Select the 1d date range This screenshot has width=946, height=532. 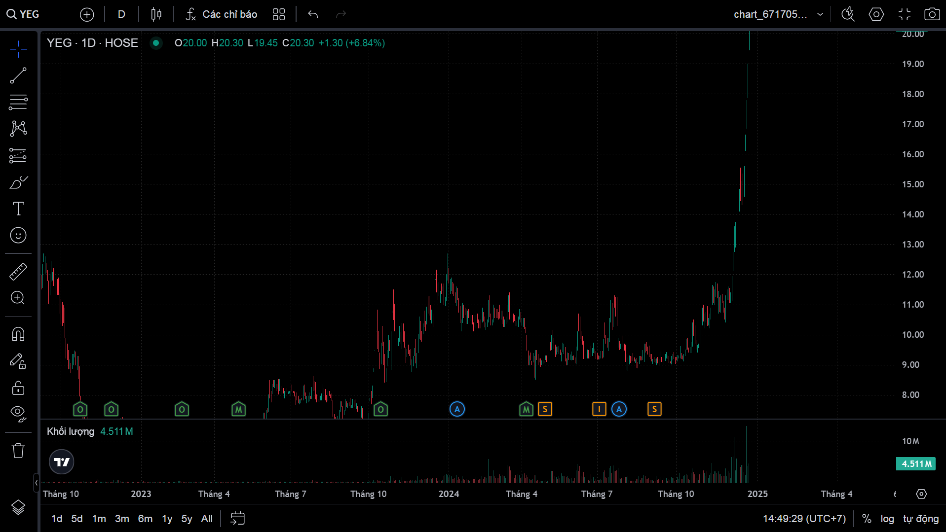tap(57, 519)
